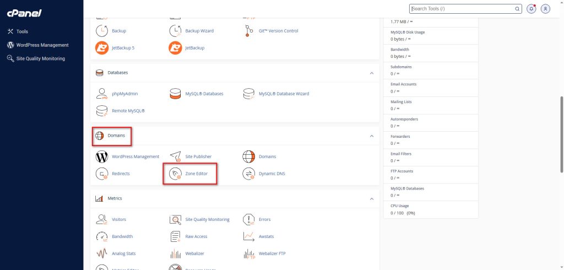This screenshot has height=270, width=564.
Task: Click the notifications bell icon
Action: (532, 9)
